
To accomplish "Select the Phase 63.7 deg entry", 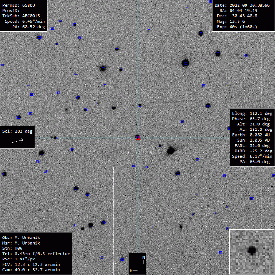I will coord(251,119).
